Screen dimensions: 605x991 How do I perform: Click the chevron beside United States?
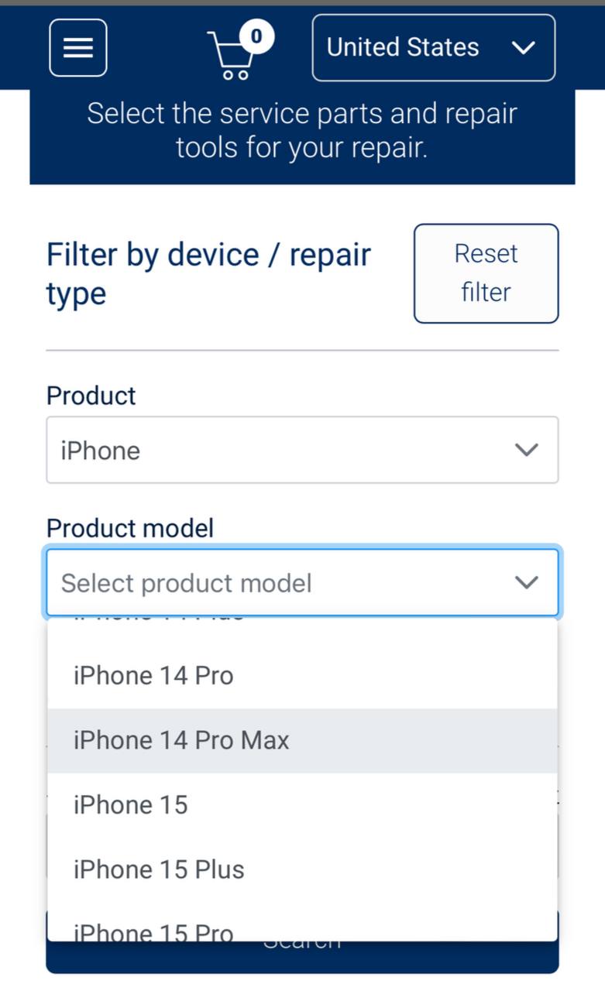point(524,48)
